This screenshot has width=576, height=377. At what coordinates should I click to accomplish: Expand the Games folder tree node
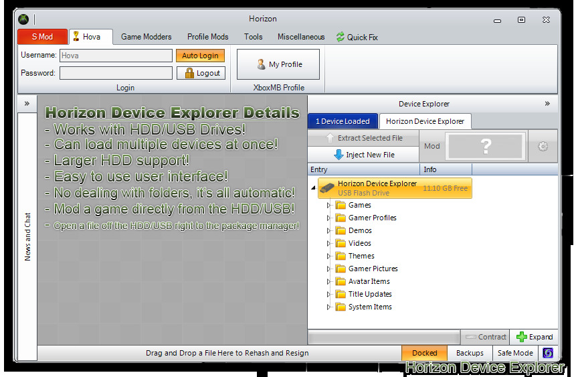click(328, 206)
